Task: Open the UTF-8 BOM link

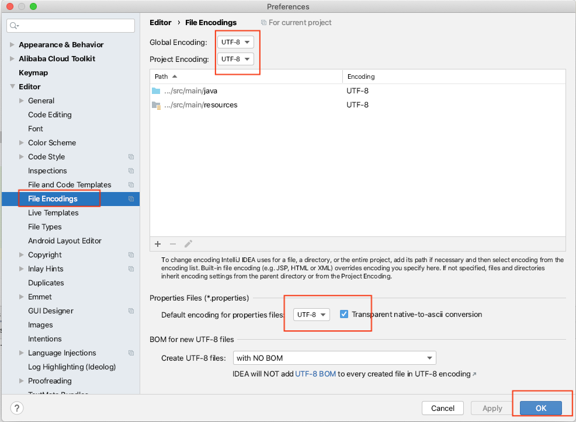Action: 315,374
